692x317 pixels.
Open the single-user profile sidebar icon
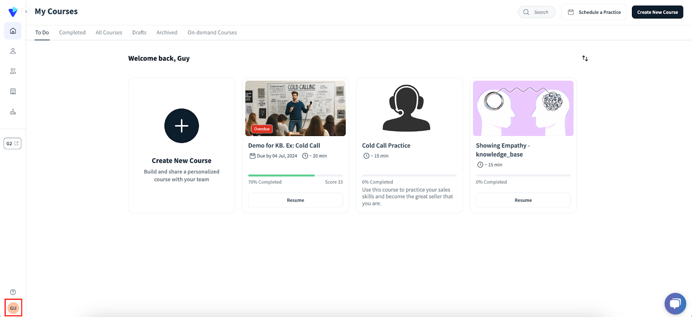click(13, 51)
